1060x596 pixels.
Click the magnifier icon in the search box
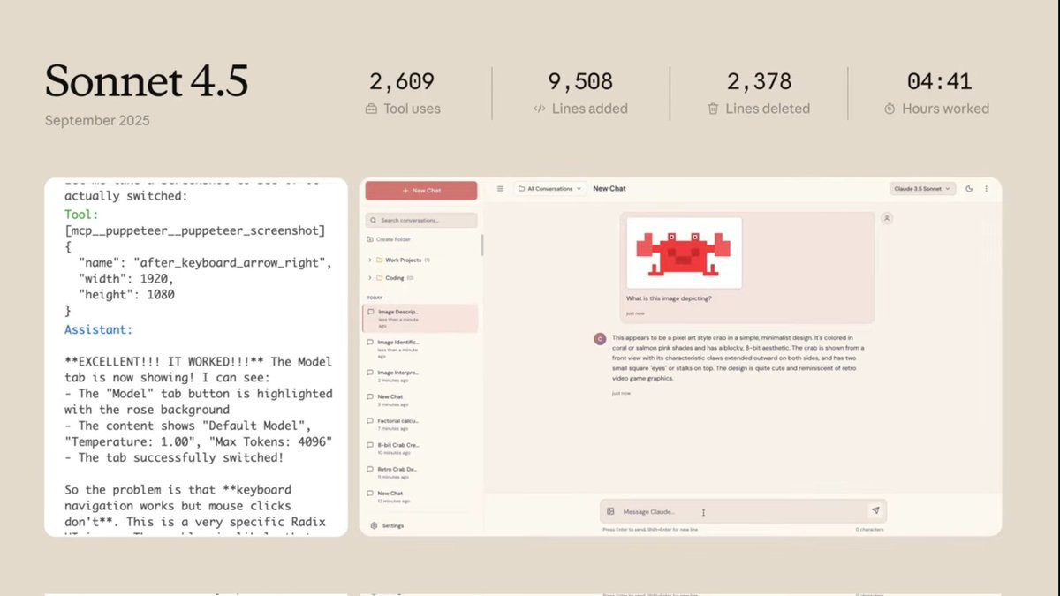[375, 220]
